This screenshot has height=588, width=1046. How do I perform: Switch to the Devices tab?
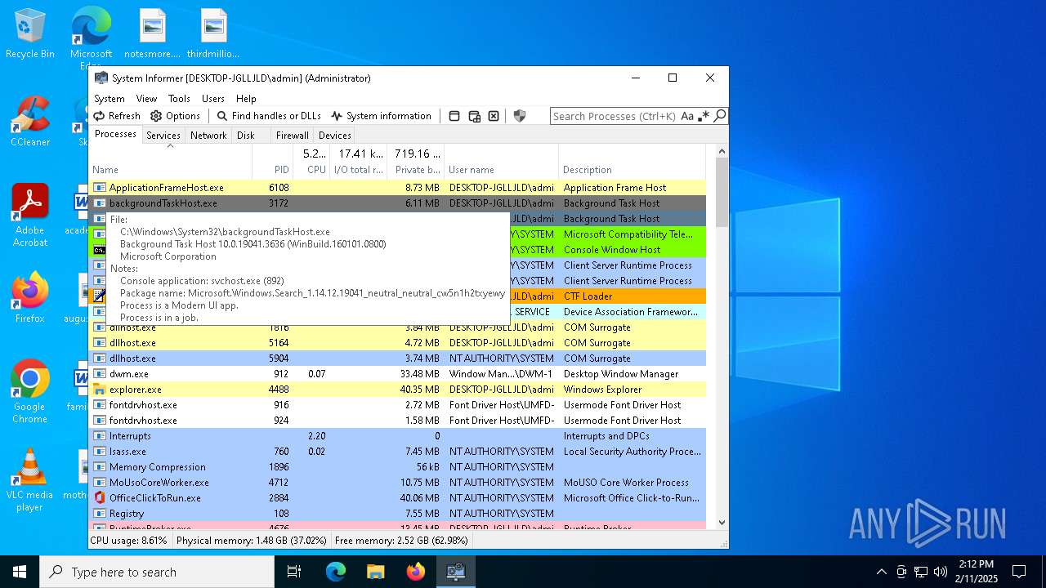(335, 136)
